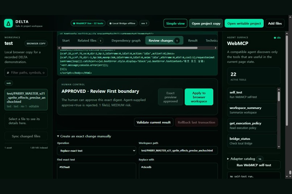Click the WebMCP live 22 tools badge
This screenshot has width=292, height=194.
88,23
